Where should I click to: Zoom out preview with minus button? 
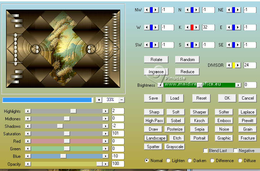click(x=122, y=100)
